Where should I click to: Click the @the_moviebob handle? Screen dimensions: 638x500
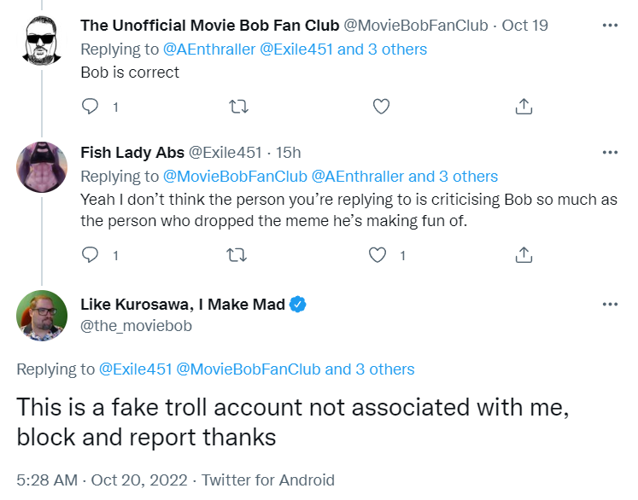(136, 326)
